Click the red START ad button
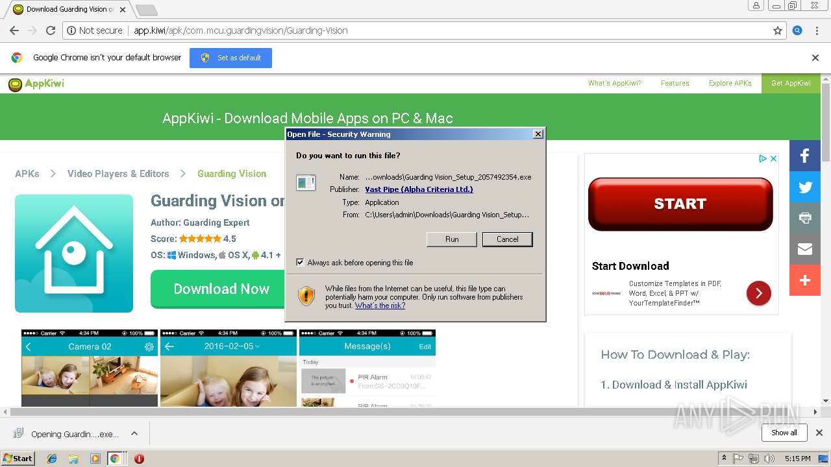831x467 pixels. pos(680,204)
